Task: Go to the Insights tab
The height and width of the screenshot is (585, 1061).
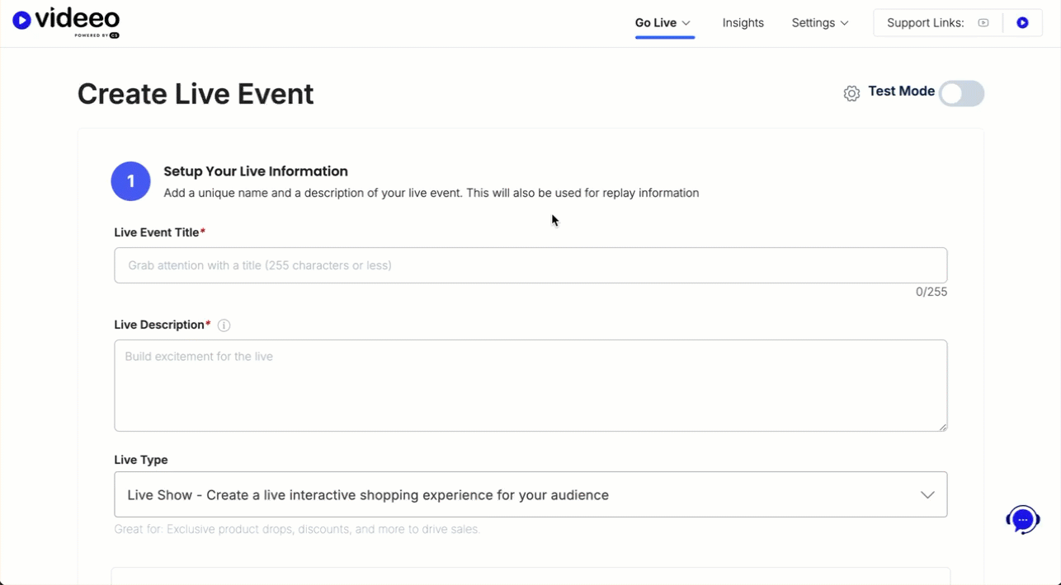Action: (x=743, y=23)
